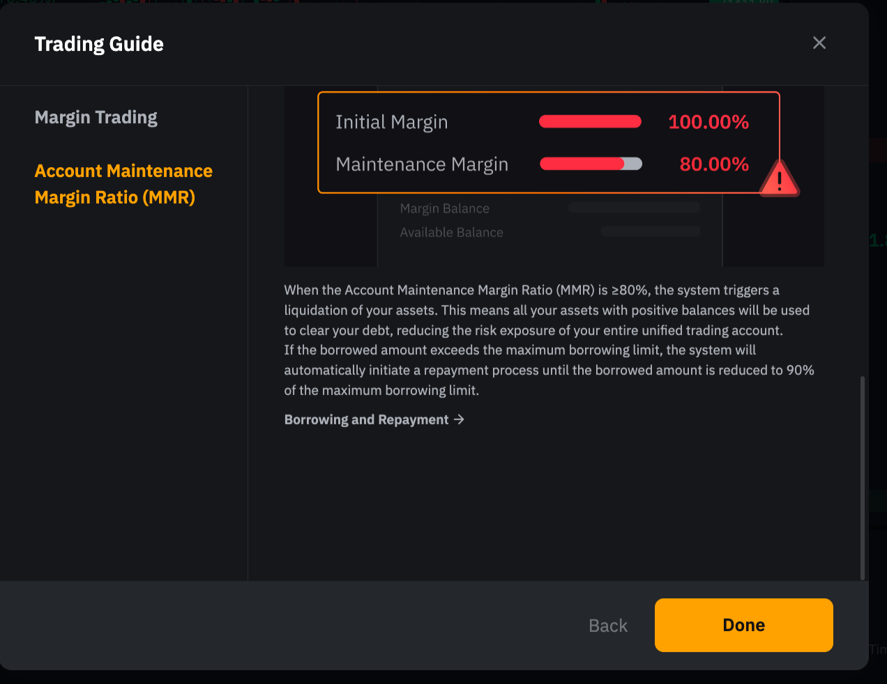Click the dimmed Margin Balance label
The width and height of the screenshot is (887, 684).
[x=445, y=208]
